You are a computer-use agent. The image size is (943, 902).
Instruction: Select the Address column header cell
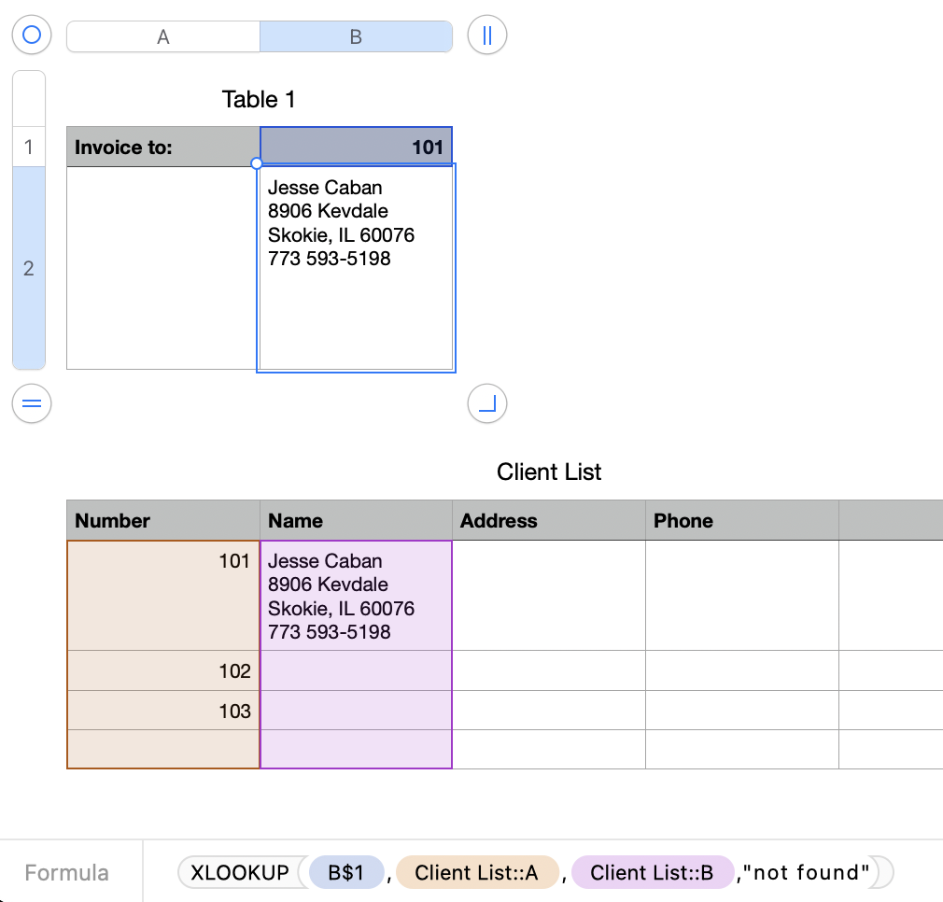pos(548,520)
